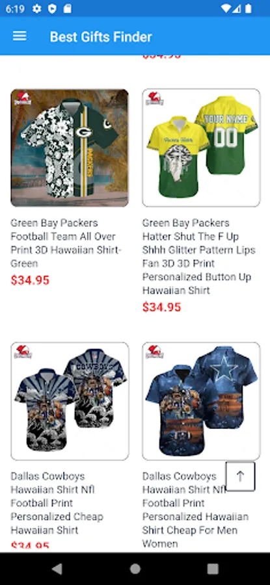The width and height of the screenshot is (270, 585).
Task: Tap the shield icon in status bar
Action: [52, 8]
